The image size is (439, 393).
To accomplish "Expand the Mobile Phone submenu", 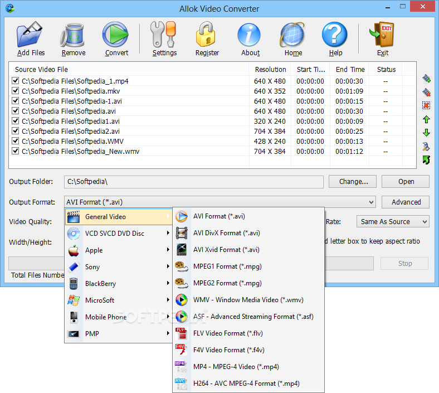I will click(x=119, y=317).
